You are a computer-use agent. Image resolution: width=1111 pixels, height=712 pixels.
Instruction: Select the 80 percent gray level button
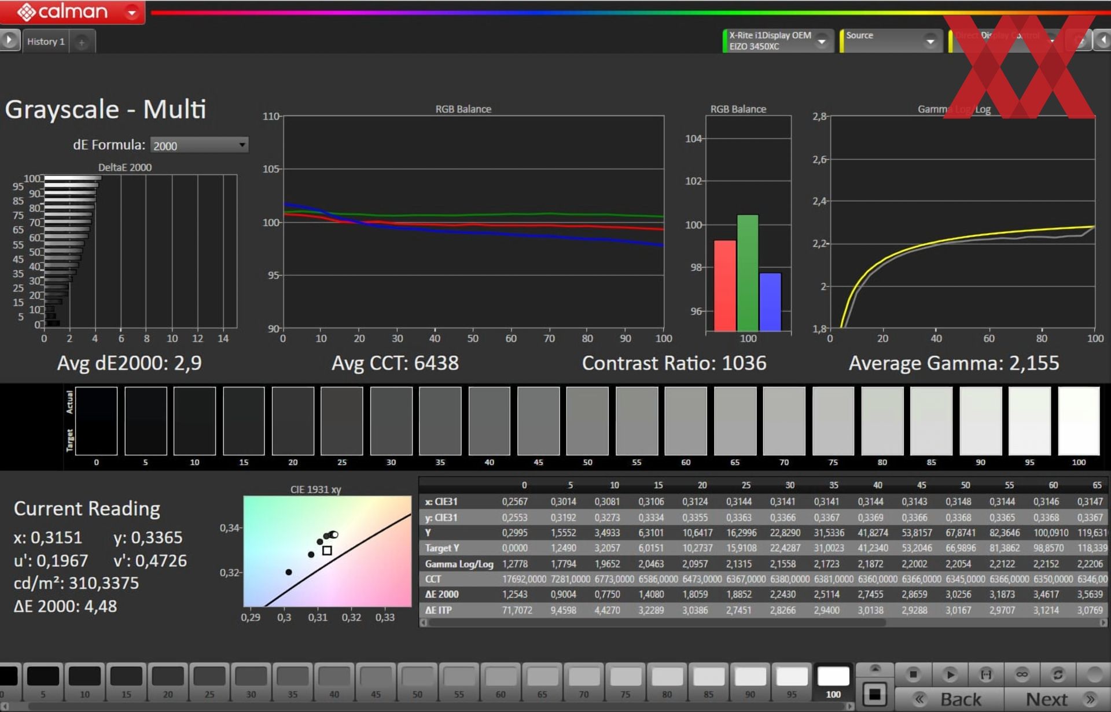pyautogui.click(x=667, y=683)
